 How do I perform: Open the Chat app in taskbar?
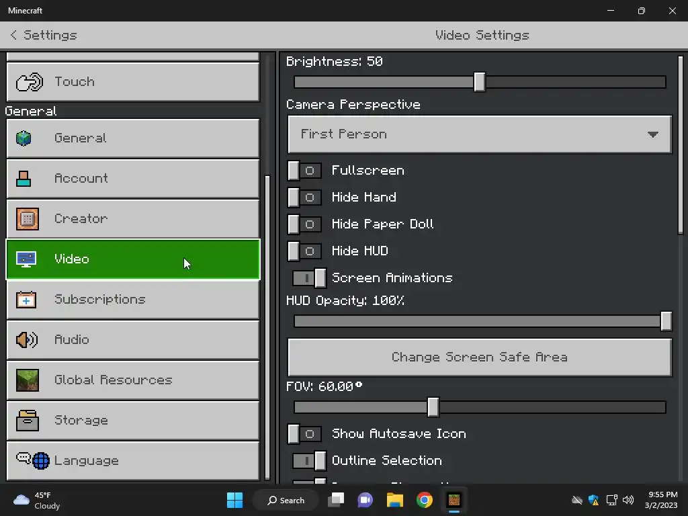tap(365, 500)
